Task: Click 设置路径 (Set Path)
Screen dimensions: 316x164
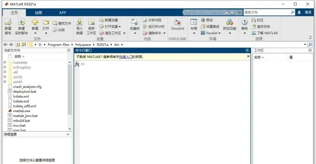Action: point(210,26)
